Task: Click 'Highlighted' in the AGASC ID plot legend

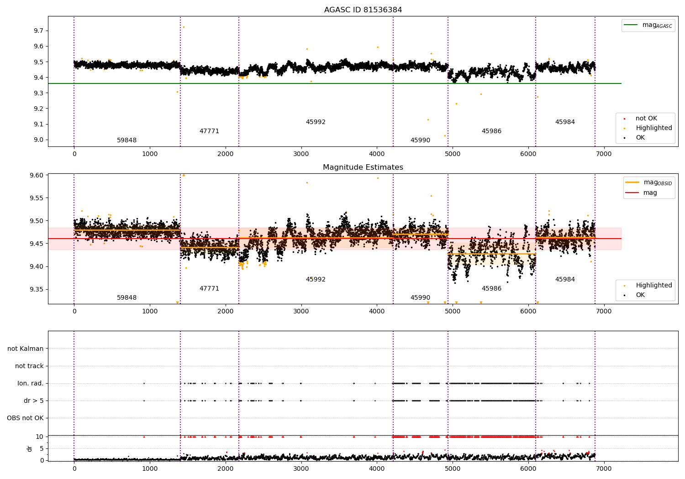Action: pyautogui.click(x=654, y=128)
